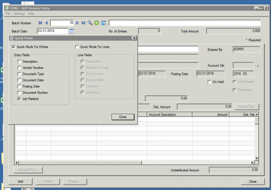
Task: Create a new batch with green plus
Action: [97, 23]
